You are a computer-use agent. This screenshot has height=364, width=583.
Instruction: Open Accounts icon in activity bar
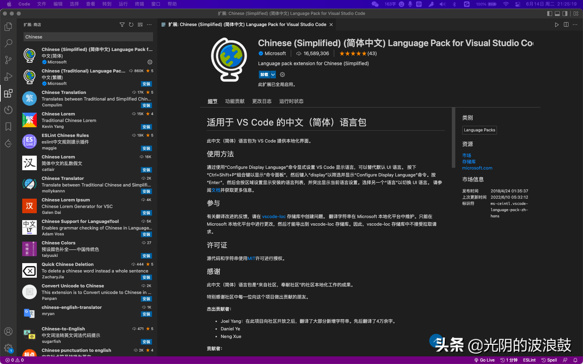[x=8, y=331]
